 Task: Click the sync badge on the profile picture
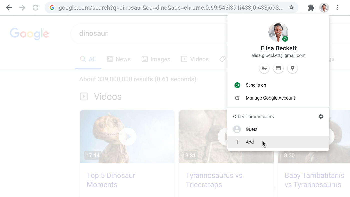point(285,39)
